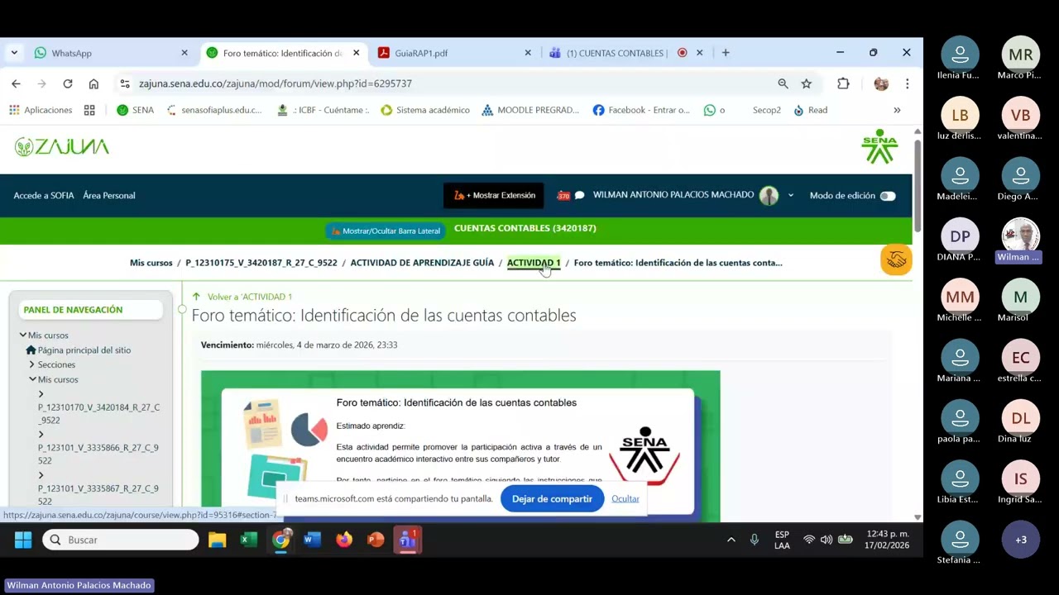Open notifications bell with the red count badge
Image resolution: width=1059 pixels, height=595 pixels.
pos(563,196)
